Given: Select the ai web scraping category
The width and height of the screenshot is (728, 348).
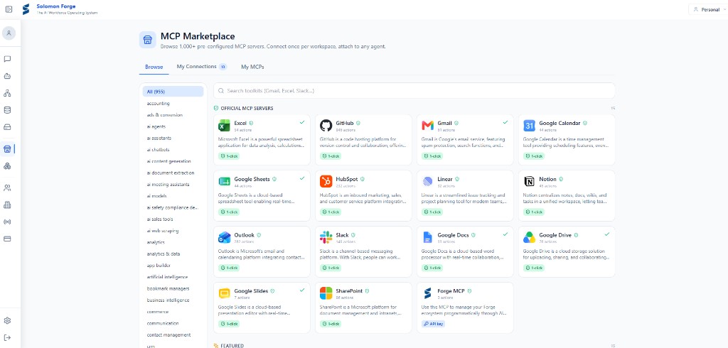Looking at the screenshot, I should coord(173,231).
